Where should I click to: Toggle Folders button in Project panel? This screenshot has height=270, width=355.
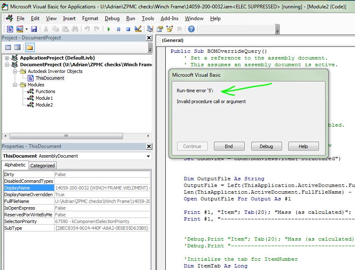point(30,47)
